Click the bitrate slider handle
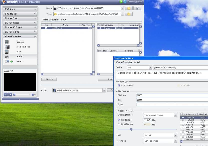208x146 pixels. coord(131,129)
